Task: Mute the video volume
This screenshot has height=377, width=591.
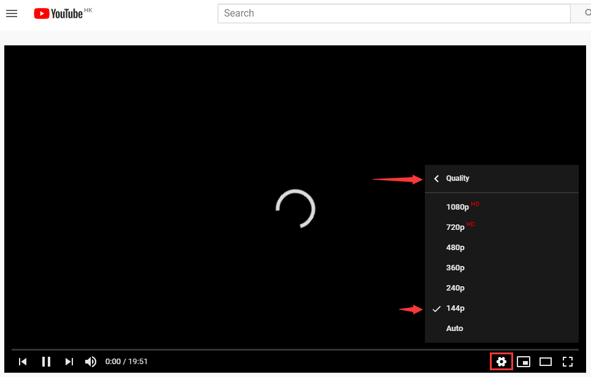Action: tap(91, 362)
